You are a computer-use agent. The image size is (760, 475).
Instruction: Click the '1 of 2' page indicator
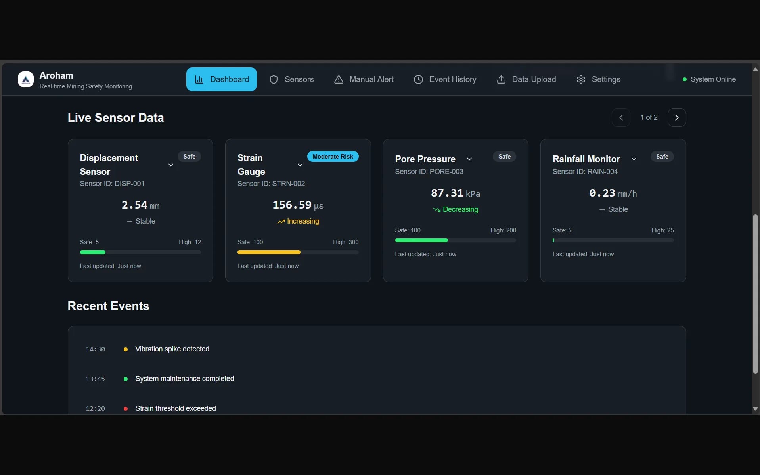pos(649,117)
